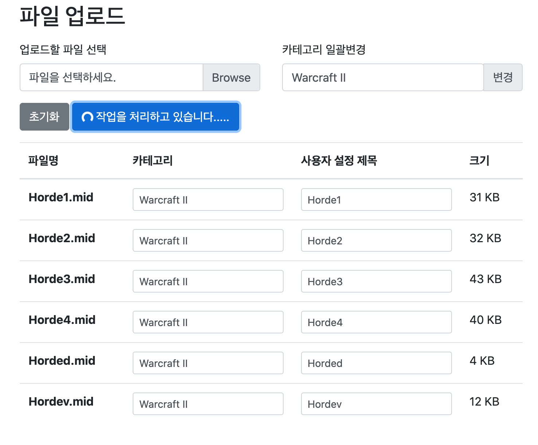The height and width of the screenshot is (445, 538).
Task: Select the category field for Horde4.mid
Action: 208,322
